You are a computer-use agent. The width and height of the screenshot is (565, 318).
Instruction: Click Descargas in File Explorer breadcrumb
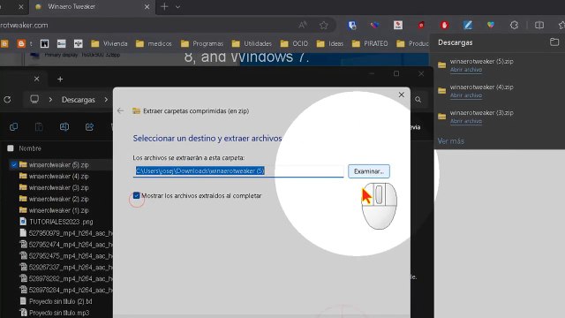(x=79, y=100)
